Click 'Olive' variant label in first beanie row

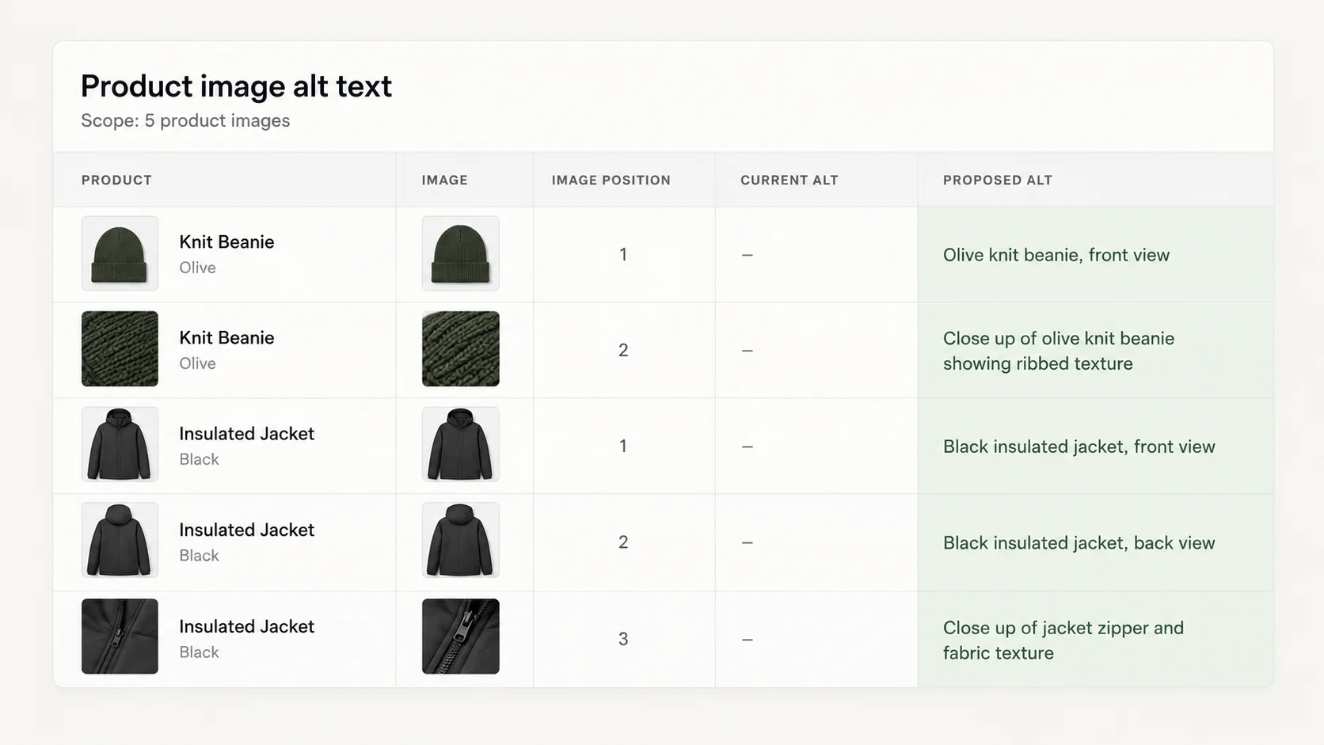click(197, 268)
